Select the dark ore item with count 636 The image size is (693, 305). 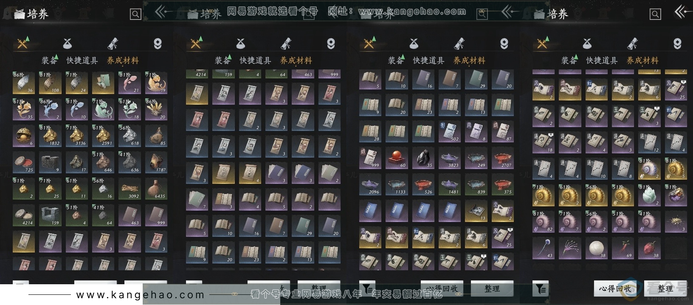pos(130,162)
